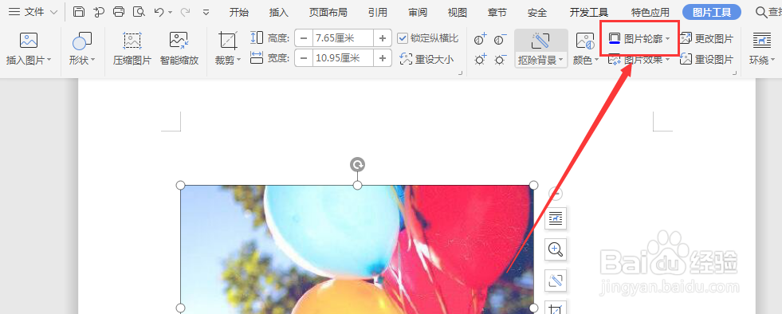Click the picture's top-center resize handle

(x=357, y=186)
